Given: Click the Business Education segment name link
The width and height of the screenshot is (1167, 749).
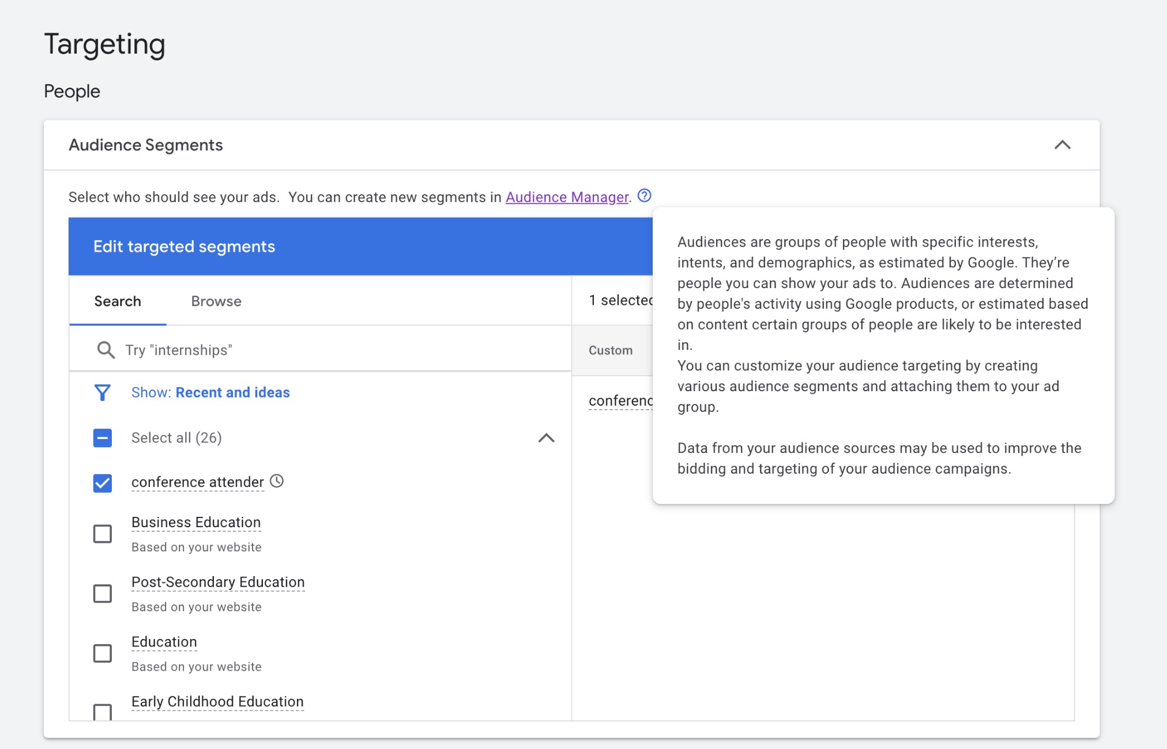Looking at the screenshot, I should pos(196,522).
